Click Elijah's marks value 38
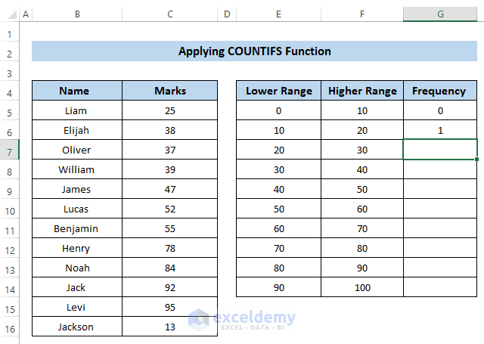 coord(169,130)
